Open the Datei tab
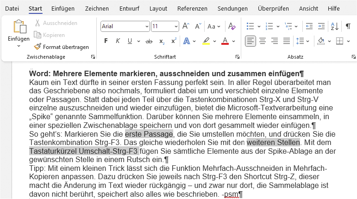357x199 pixels. [12, 9]
